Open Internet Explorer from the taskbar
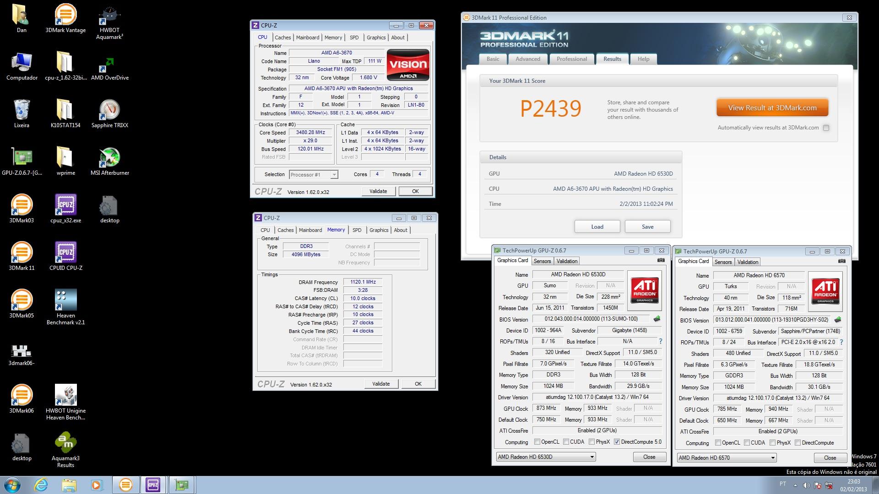The width and height of the screenshot is (879, 494). pyautogui.click(x=41, y=485)
